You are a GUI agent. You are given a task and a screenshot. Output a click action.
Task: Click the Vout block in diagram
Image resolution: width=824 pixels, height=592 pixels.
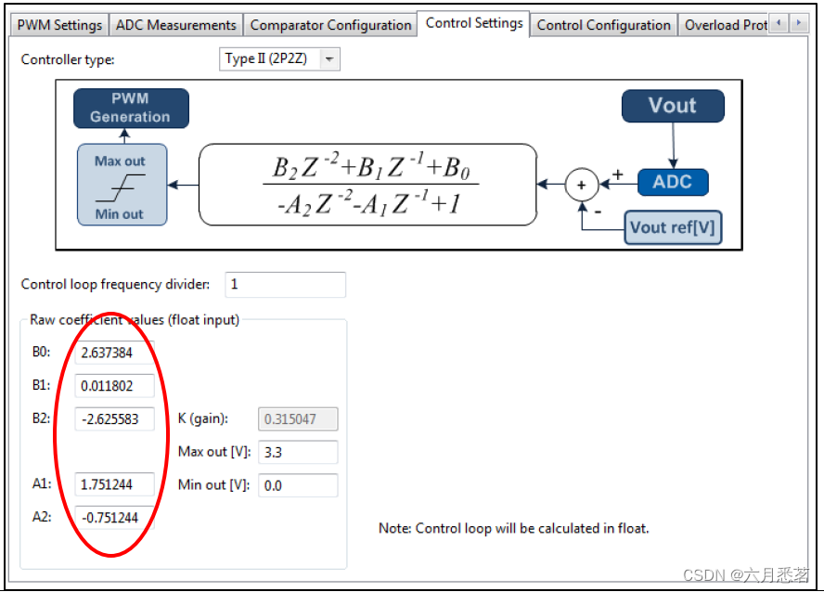pyautogui.click(x=673, y=106)
